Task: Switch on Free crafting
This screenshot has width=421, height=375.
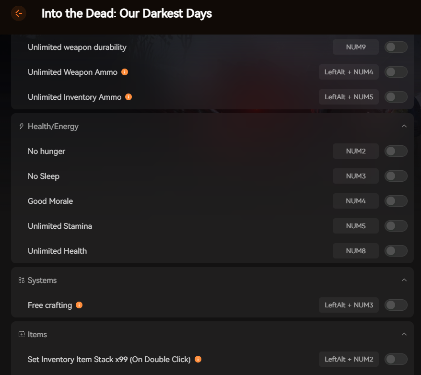Action: pos(396,305)
